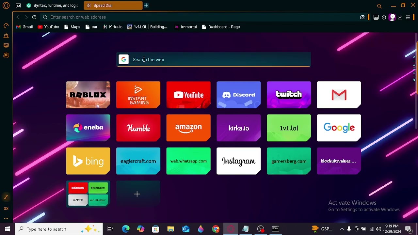Open Bing speed dial tile

(x=88, y=161)
